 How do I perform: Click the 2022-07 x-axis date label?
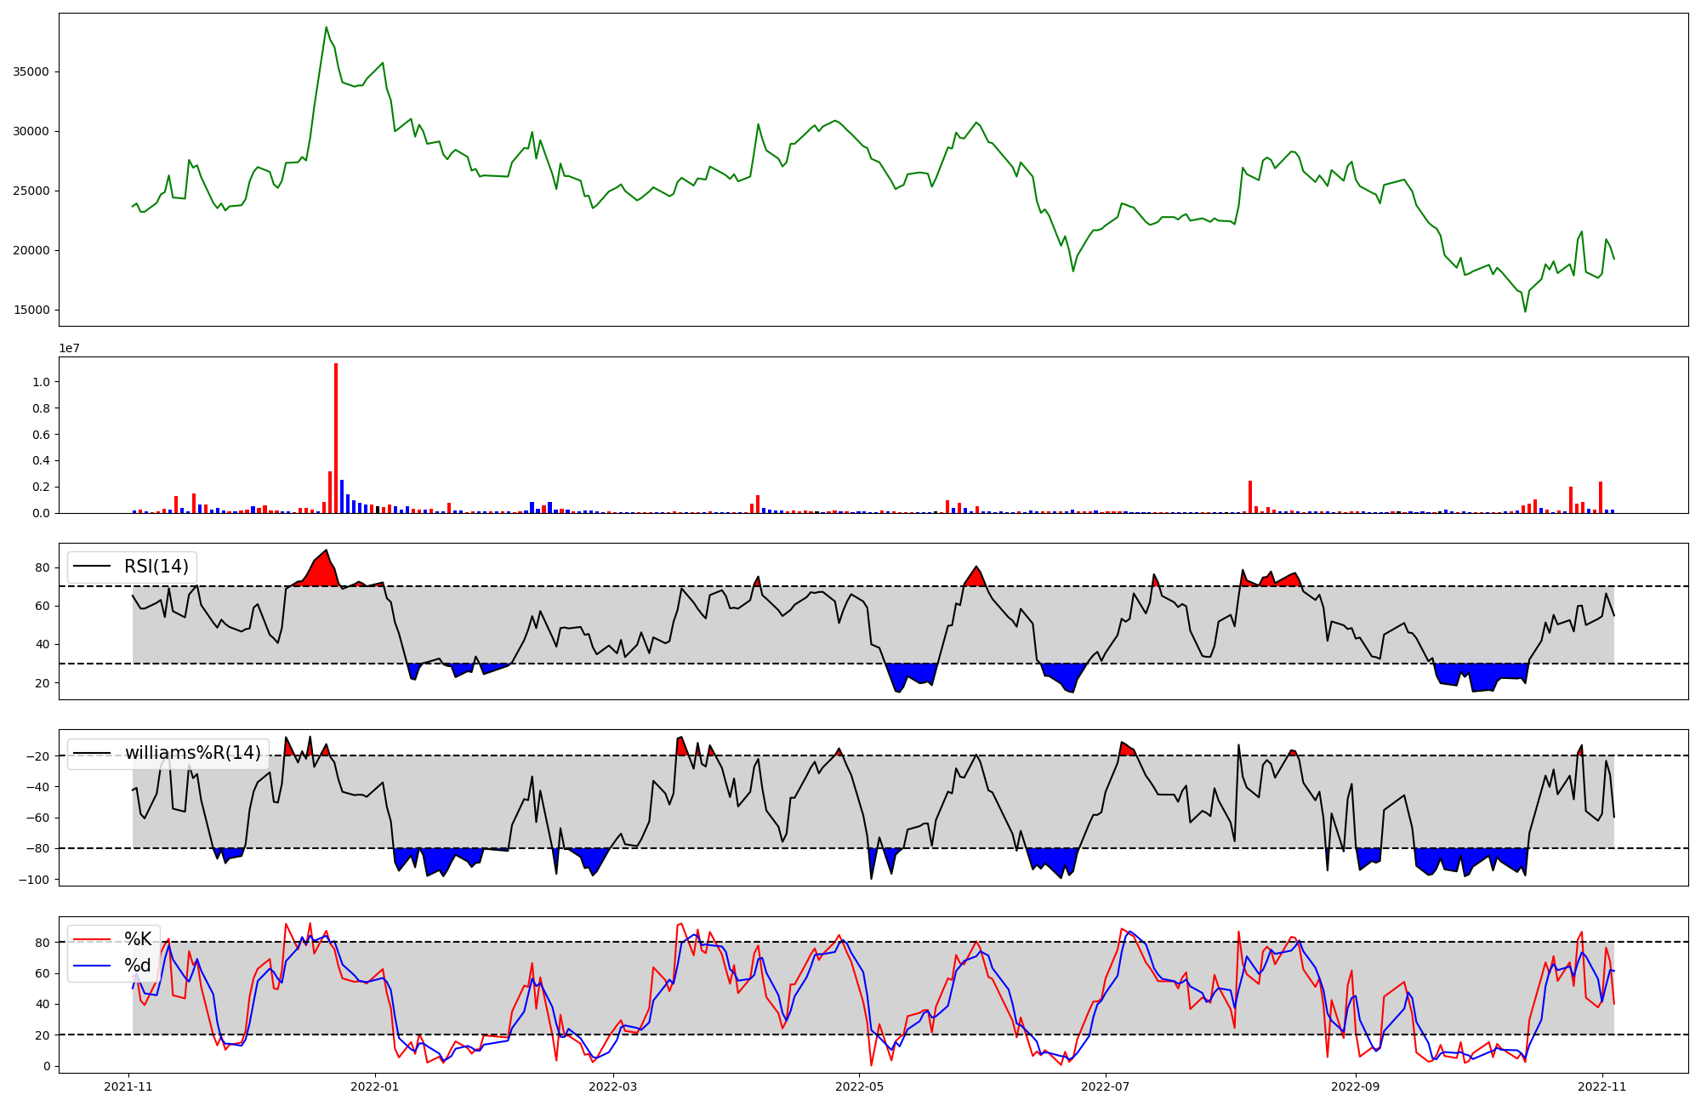pyautogui.click(x=1105, y=1086)
